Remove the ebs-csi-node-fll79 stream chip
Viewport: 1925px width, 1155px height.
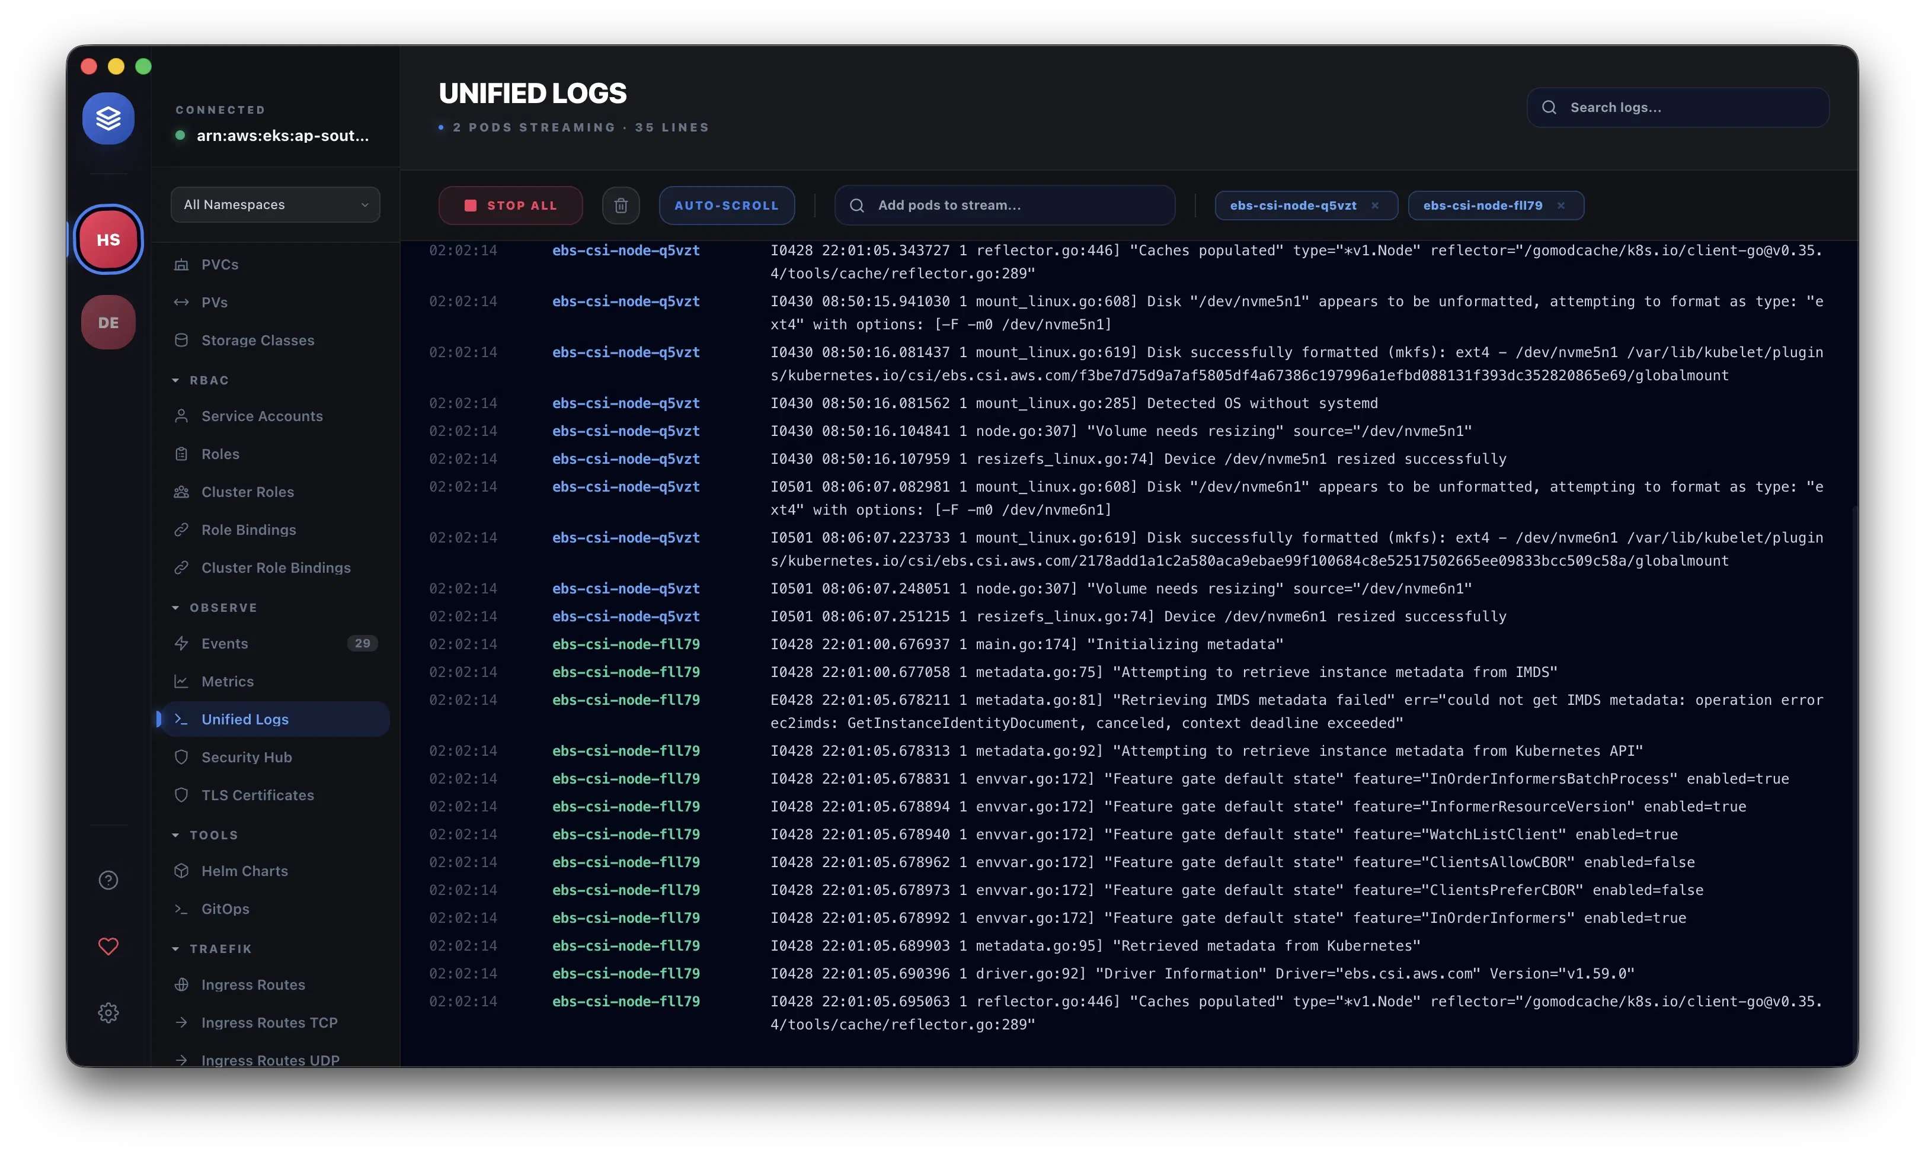pos(1561,206)
